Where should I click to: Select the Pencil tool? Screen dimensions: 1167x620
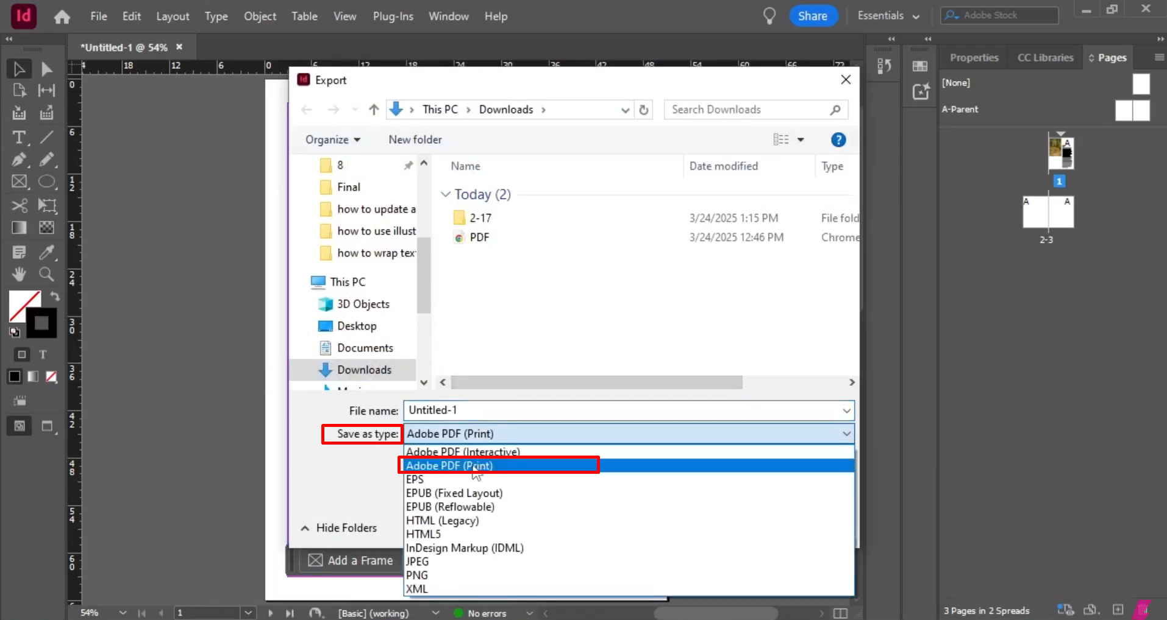click(x=46, y=160)
